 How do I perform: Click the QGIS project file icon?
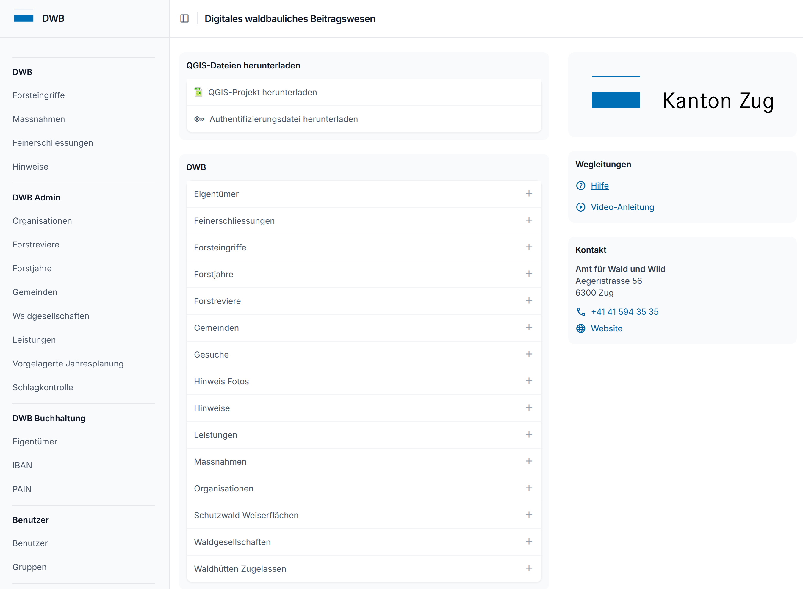198,92
